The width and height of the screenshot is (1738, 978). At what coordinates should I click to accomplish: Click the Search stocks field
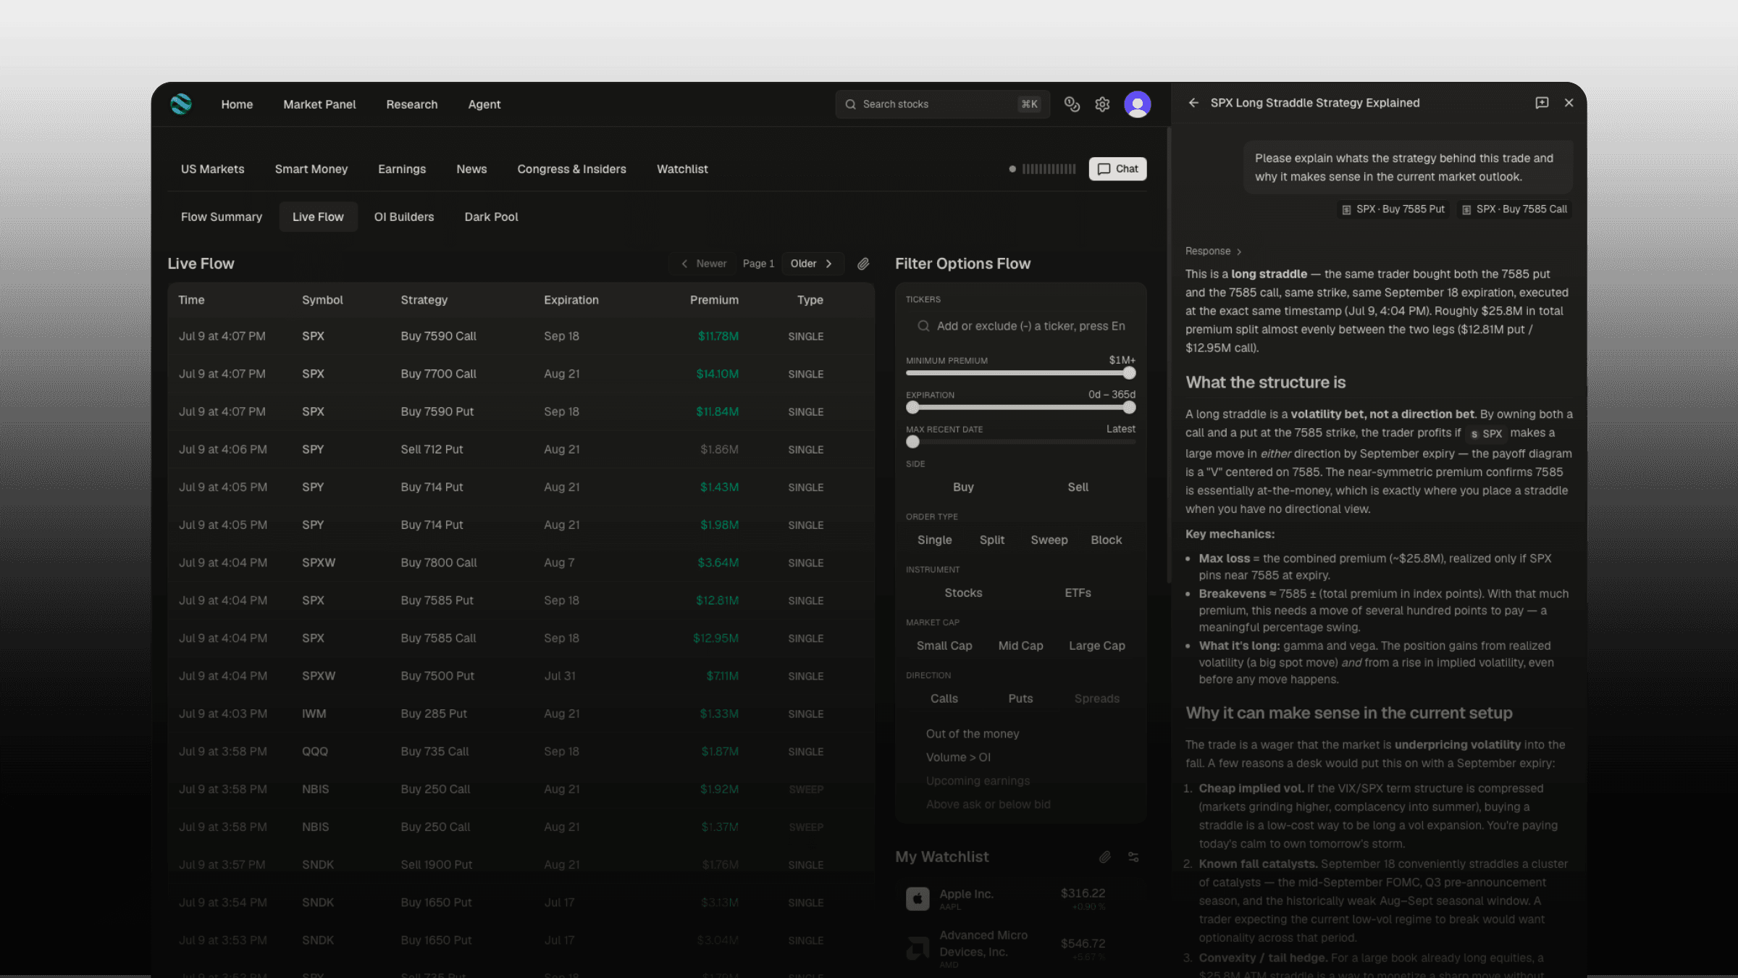coord(942,104)
